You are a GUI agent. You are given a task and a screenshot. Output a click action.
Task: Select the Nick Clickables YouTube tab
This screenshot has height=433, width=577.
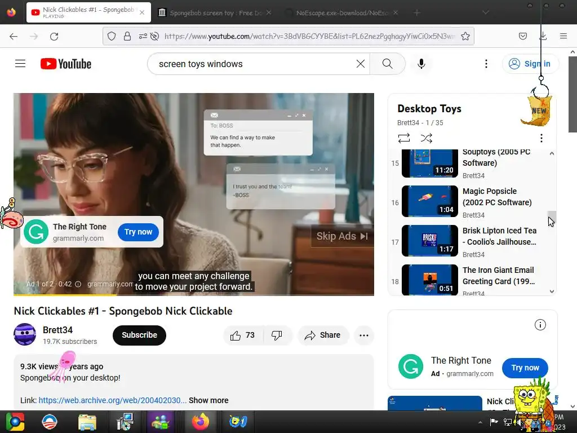pyautogui.click(x=88, y=12)
